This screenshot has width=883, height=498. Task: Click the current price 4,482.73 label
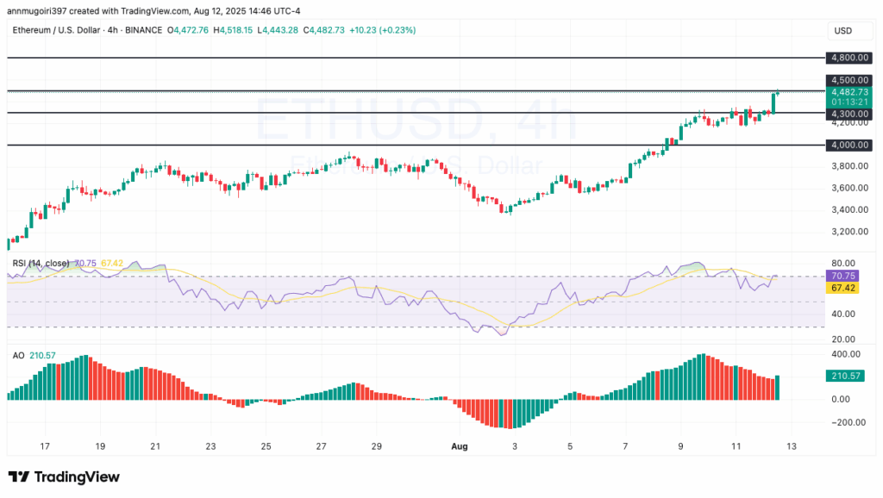pyautogui.click(x=849, y=91)
